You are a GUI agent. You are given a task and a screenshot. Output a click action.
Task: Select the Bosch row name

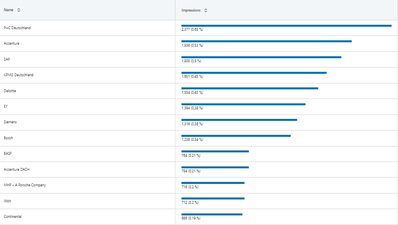click(x=8, y=138)
